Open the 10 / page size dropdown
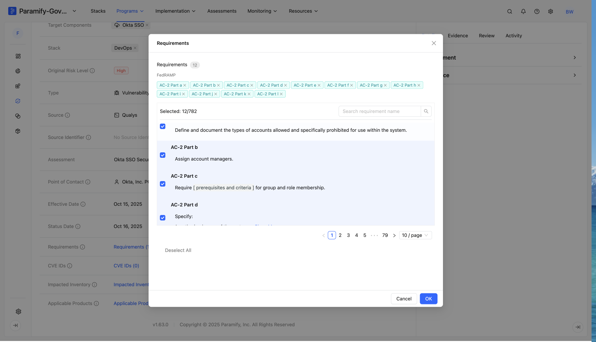596x342 pixels. 415,236
